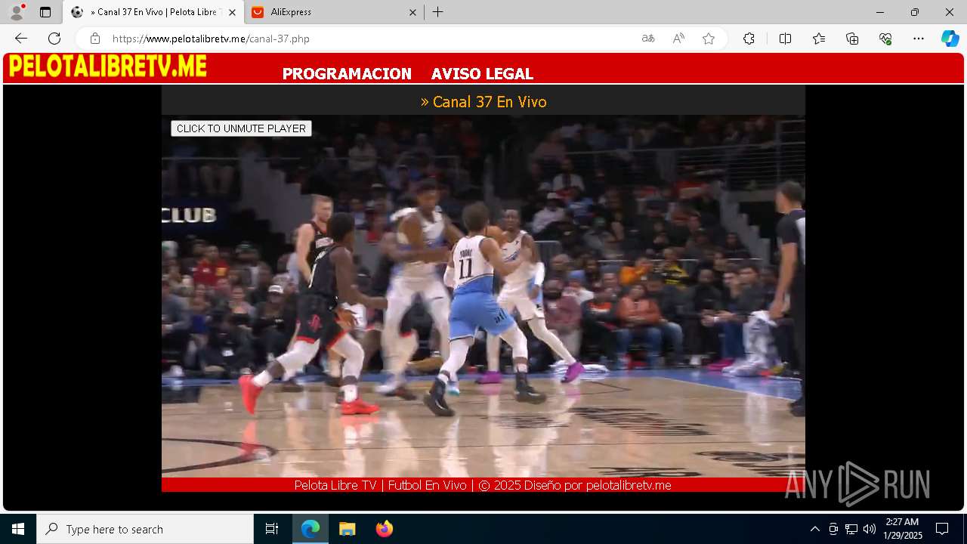Click the browser Back arrow

pyautogui.click(x=21, y=39)
